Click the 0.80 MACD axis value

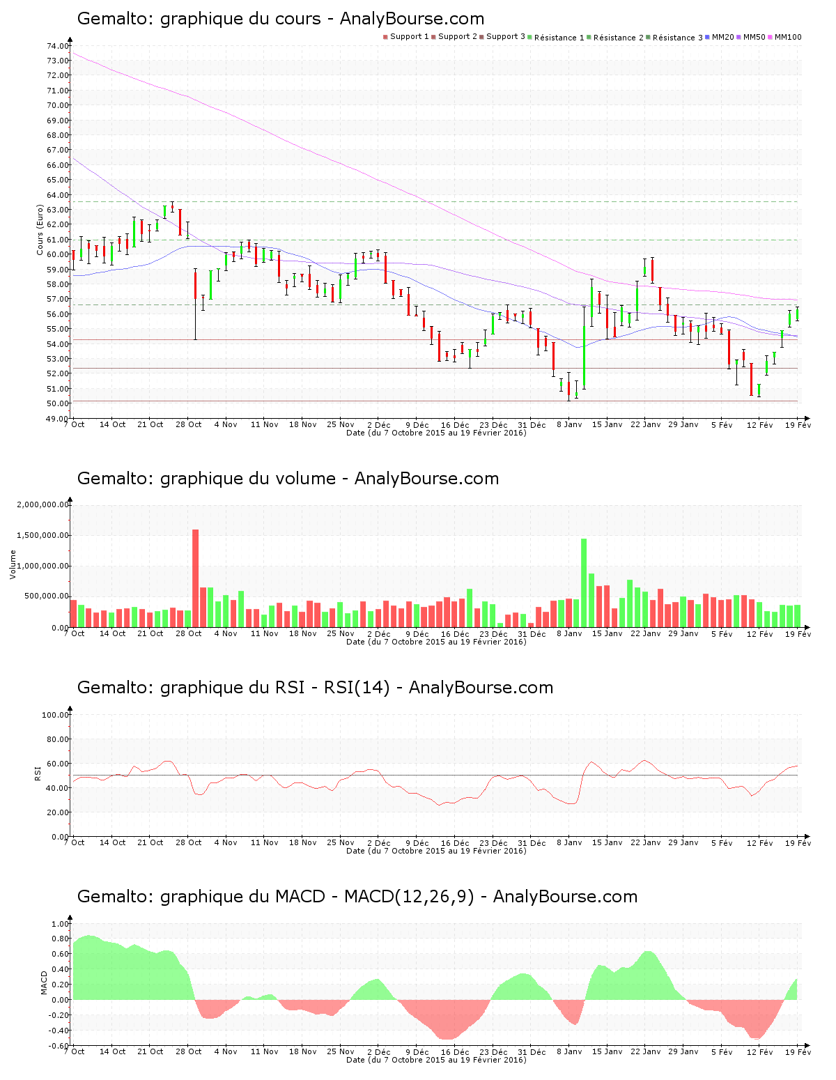61,939
